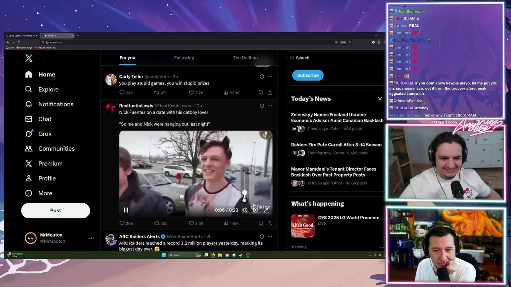
Task: Share Carly Teller's post
Action: 270,92
